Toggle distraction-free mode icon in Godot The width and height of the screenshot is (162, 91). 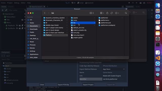[123, 7]
